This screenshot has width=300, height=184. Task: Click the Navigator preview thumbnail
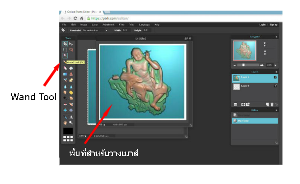[244, 51]
